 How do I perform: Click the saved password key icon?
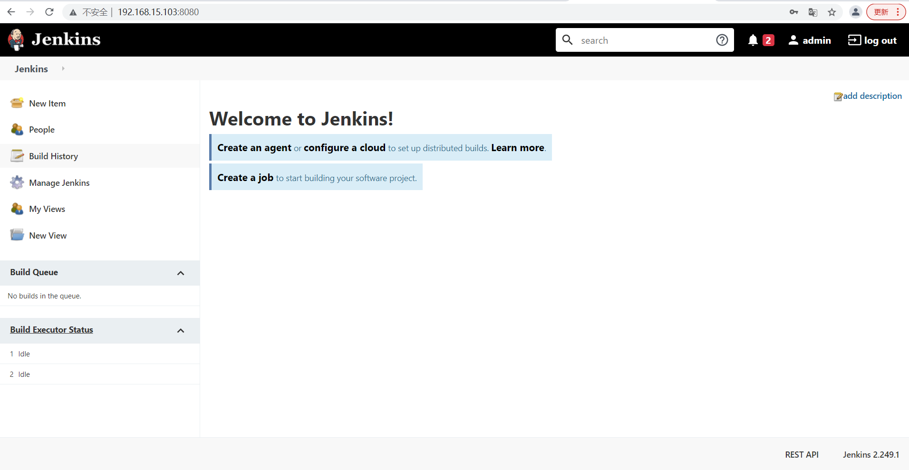pyautogui.click(x=794, y=12)
